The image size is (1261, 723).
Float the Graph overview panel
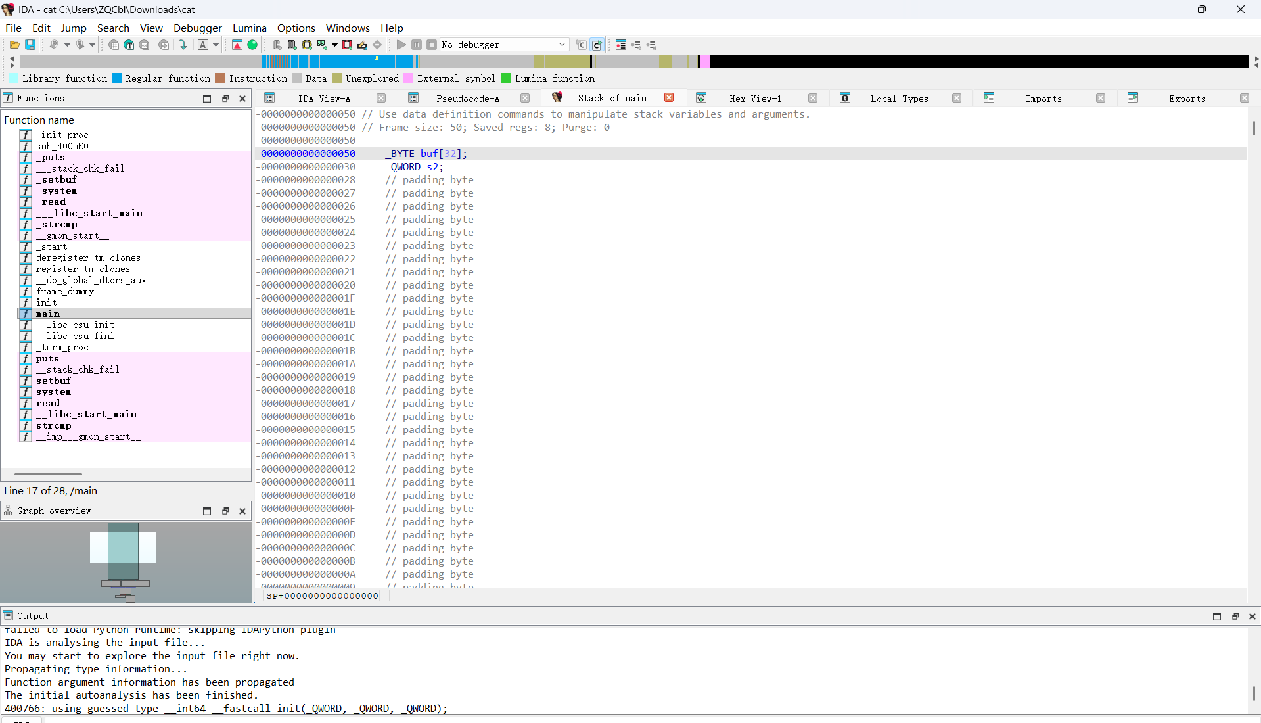pyautogui.click(x=225, y=511)
